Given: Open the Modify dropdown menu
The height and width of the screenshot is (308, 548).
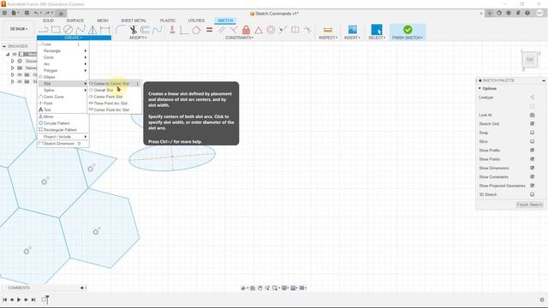Looking at the screenshot, I should pyautogui.click(x=138, y=38).
